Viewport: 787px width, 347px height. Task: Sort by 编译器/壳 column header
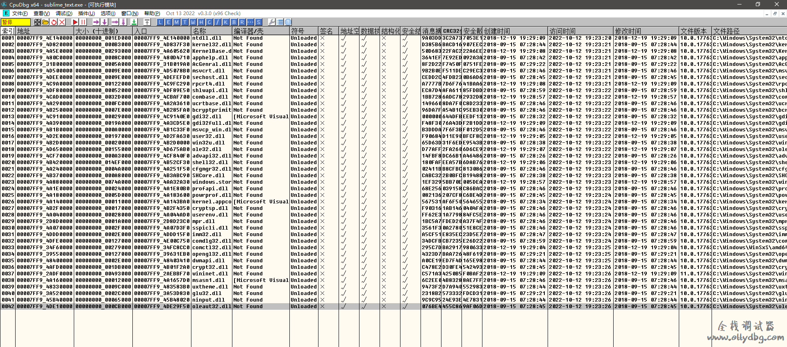261,31
